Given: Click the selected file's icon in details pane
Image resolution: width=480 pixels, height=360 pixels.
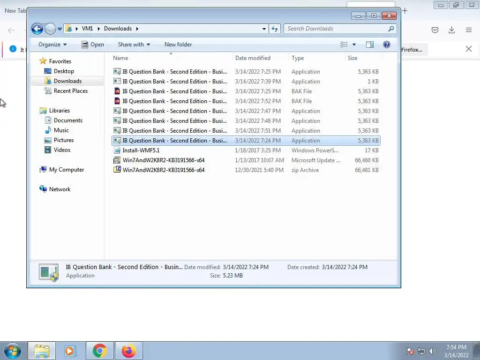Looking at the screenshot, I should (49, 272).
